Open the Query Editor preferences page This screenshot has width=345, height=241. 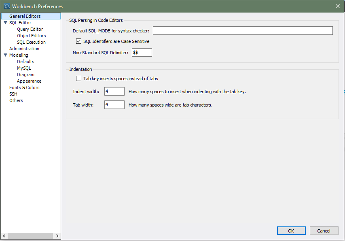(x=30, y=29)
